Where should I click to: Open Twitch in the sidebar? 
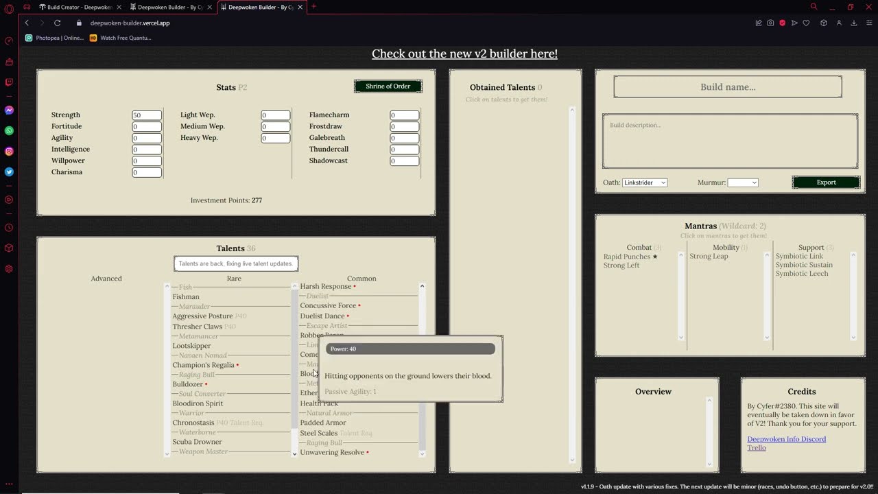pyautogui.click(x=9, y=82)
